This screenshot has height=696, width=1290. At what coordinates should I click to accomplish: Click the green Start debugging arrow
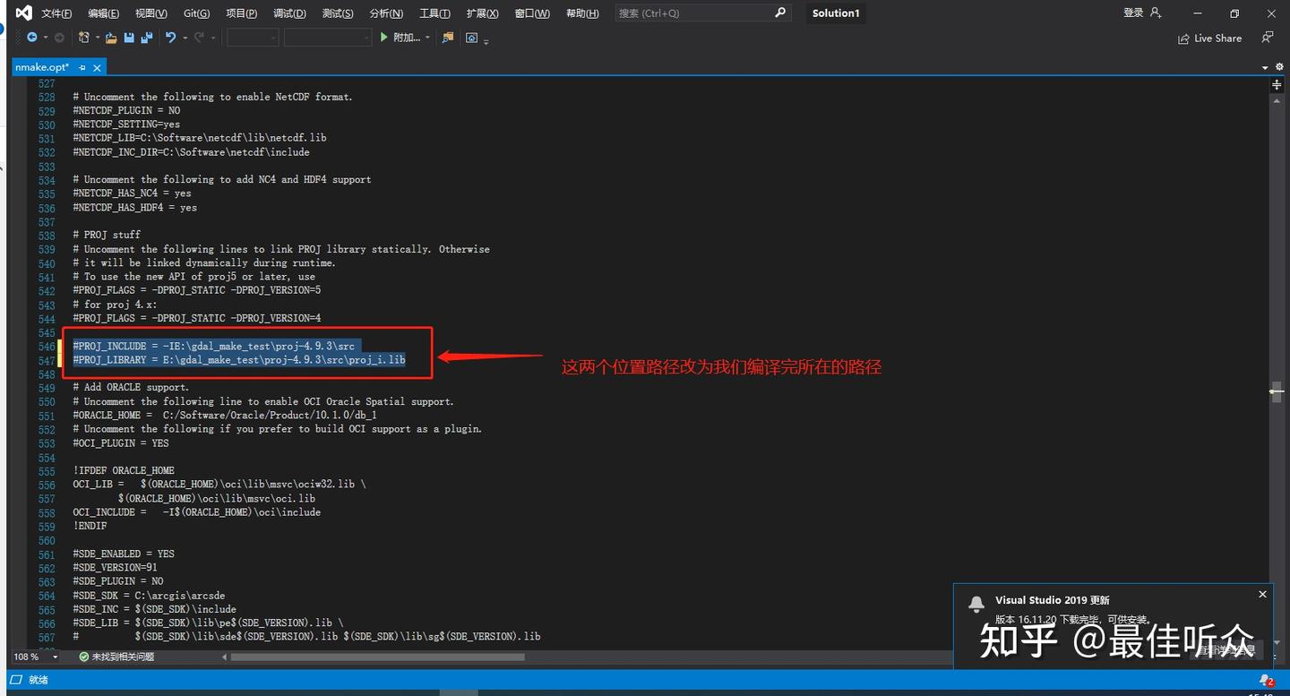coord(383,37)
